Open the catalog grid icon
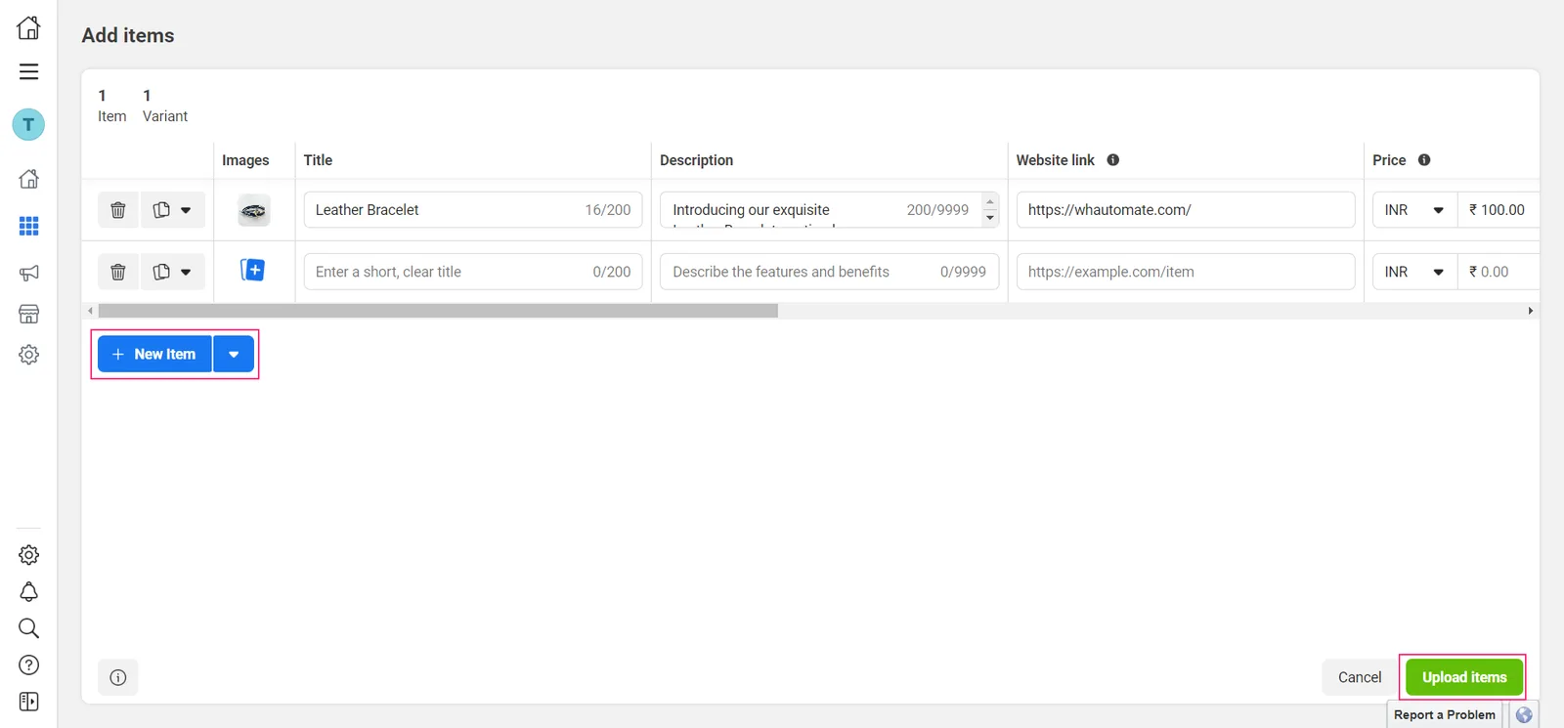The image size is (1564, 728). [28, 226]
